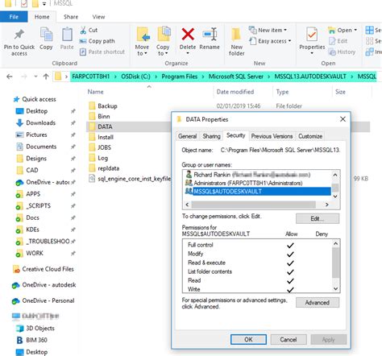Click the Microsoft SQL Server breadcrumb

click(x=236, y=77)
